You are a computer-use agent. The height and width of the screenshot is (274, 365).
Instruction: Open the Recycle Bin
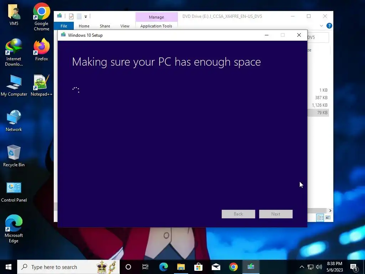coord(14,156)
